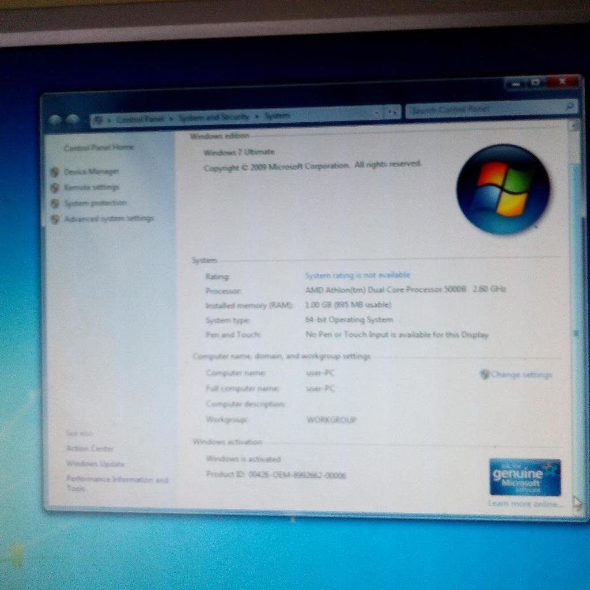Click the Windows 7 Ultimate text

239,152
